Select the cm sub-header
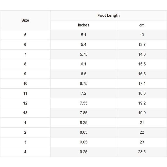167x167 pixels. (142, 25)
